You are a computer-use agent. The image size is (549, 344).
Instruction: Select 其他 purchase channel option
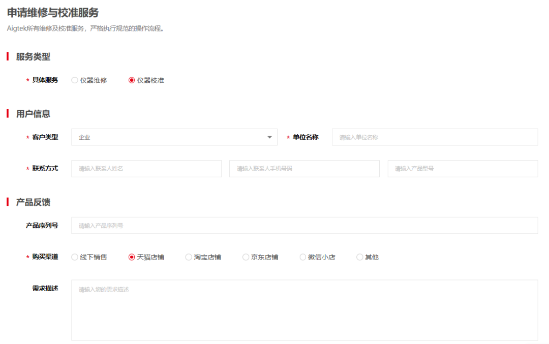click(x=359, y=257)
